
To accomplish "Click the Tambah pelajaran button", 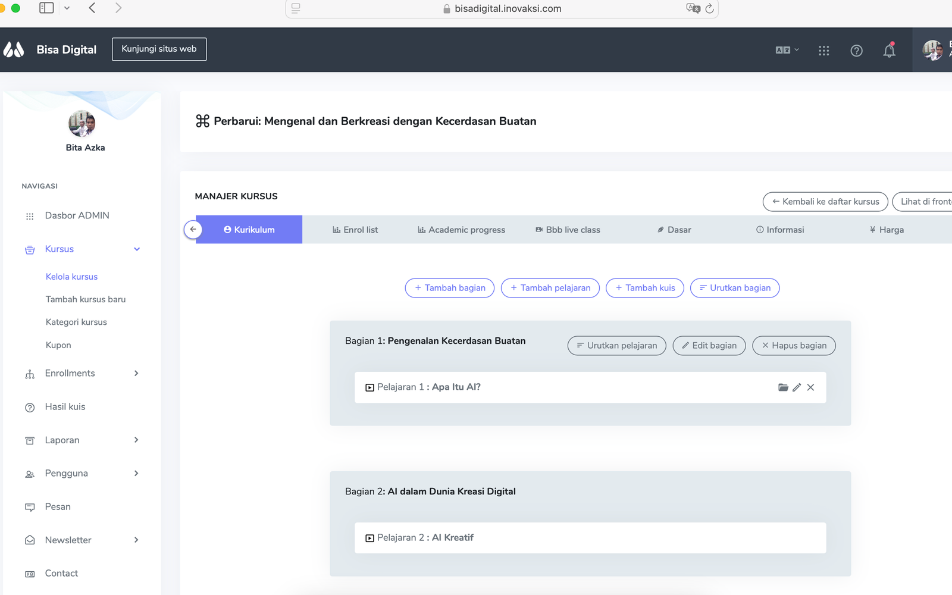I will click(550, 288).
